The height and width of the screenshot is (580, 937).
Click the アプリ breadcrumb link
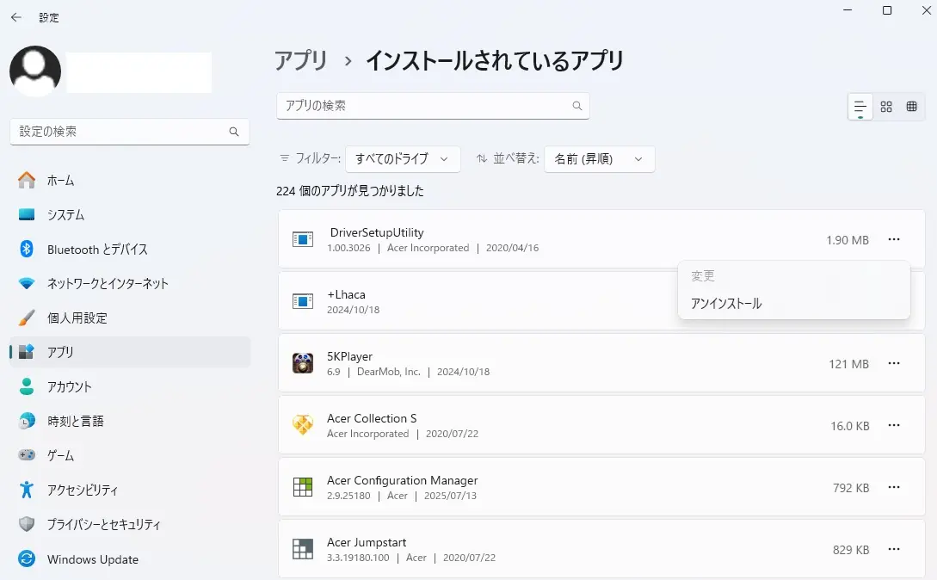(301, 61)
